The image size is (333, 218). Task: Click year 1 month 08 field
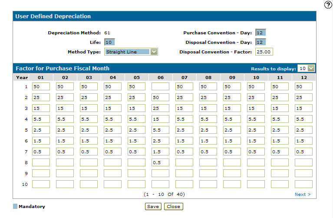tap(208, 86)
